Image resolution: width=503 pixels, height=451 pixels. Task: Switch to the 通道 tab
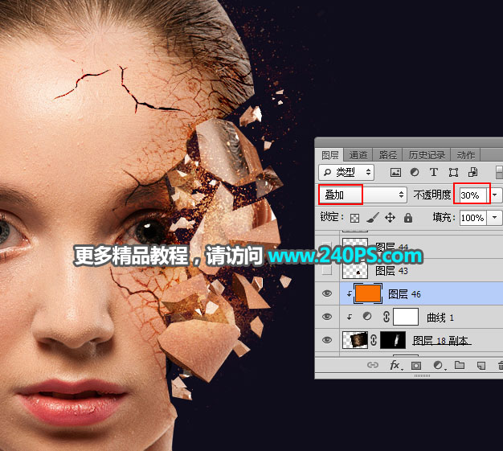click(358, 155)
